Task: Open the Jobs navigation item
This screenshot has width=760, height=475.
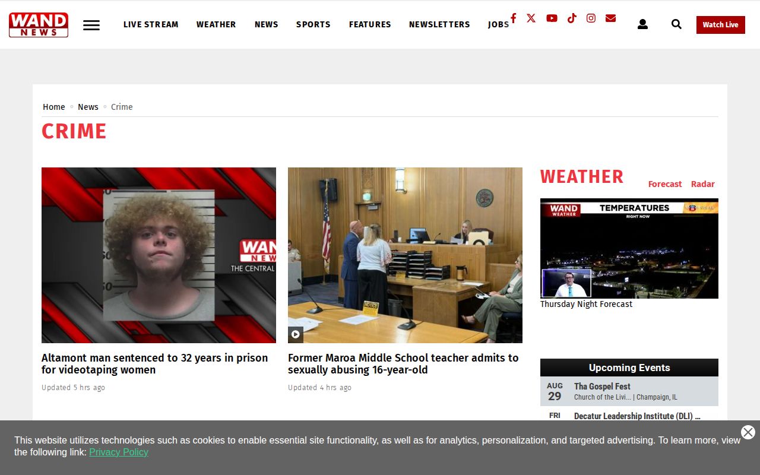Action: tap(498, 24)
